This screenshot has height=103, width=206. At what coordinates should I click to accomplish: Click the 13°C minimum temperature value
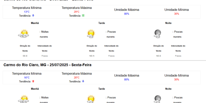(27, 12)
